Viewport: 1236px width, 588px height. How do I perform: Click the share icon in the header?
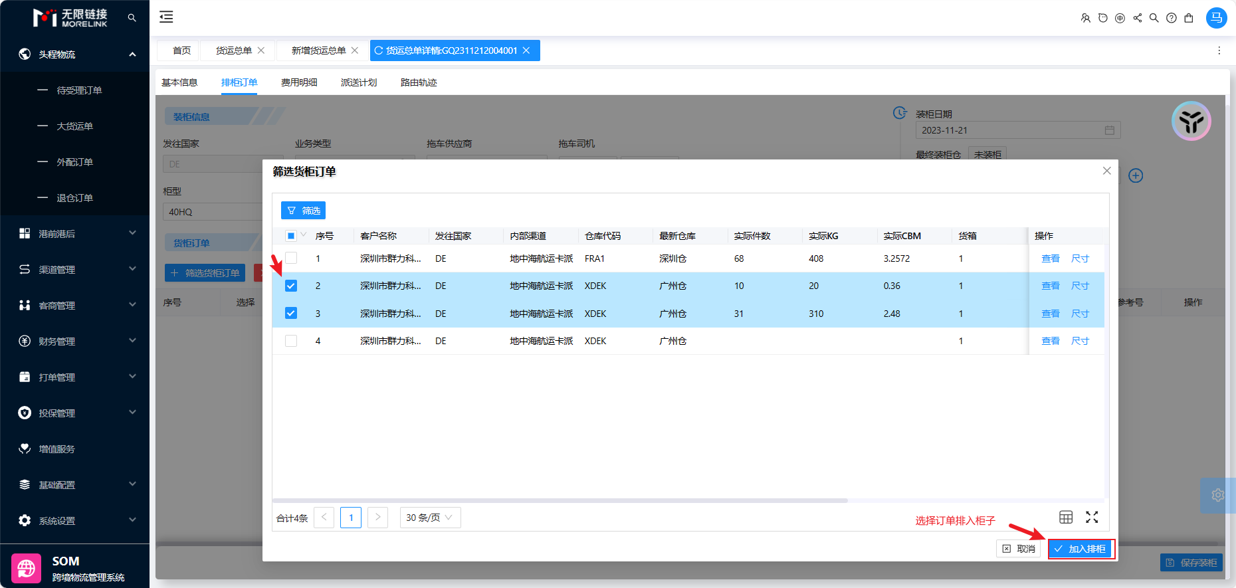1137,18
